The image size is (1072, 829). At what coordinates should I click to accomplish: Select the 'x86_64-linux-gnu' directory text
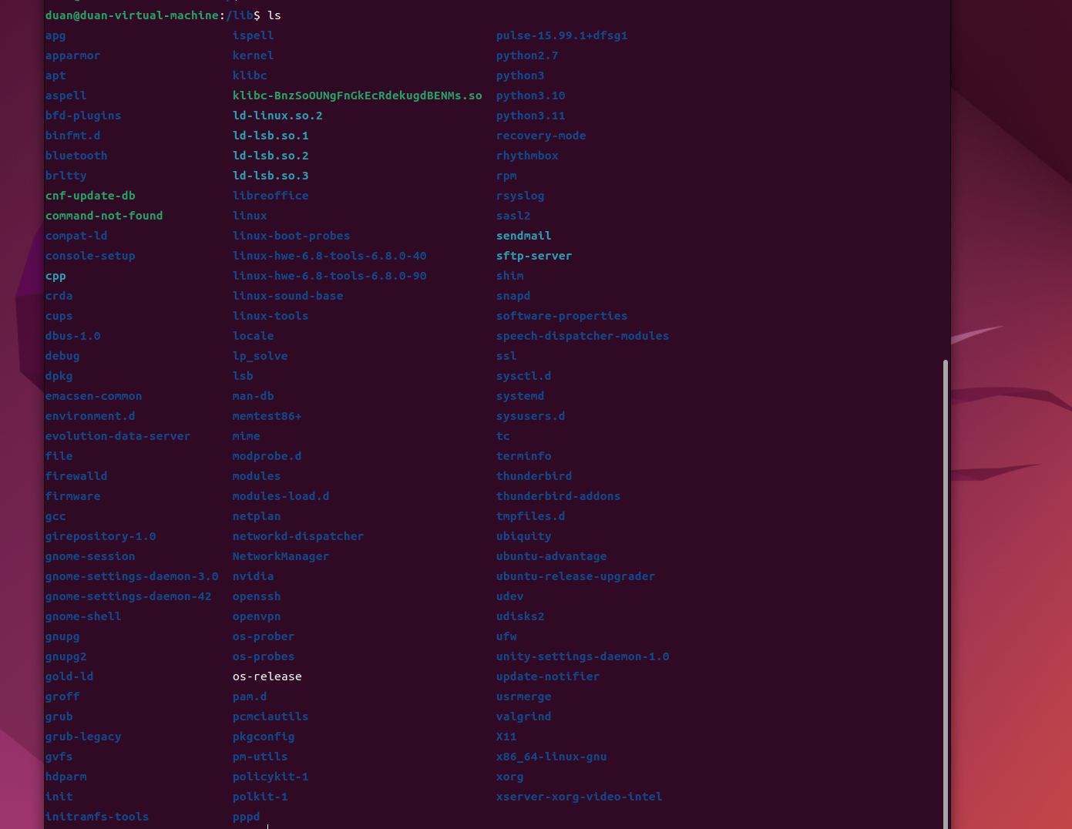(551, 757)
